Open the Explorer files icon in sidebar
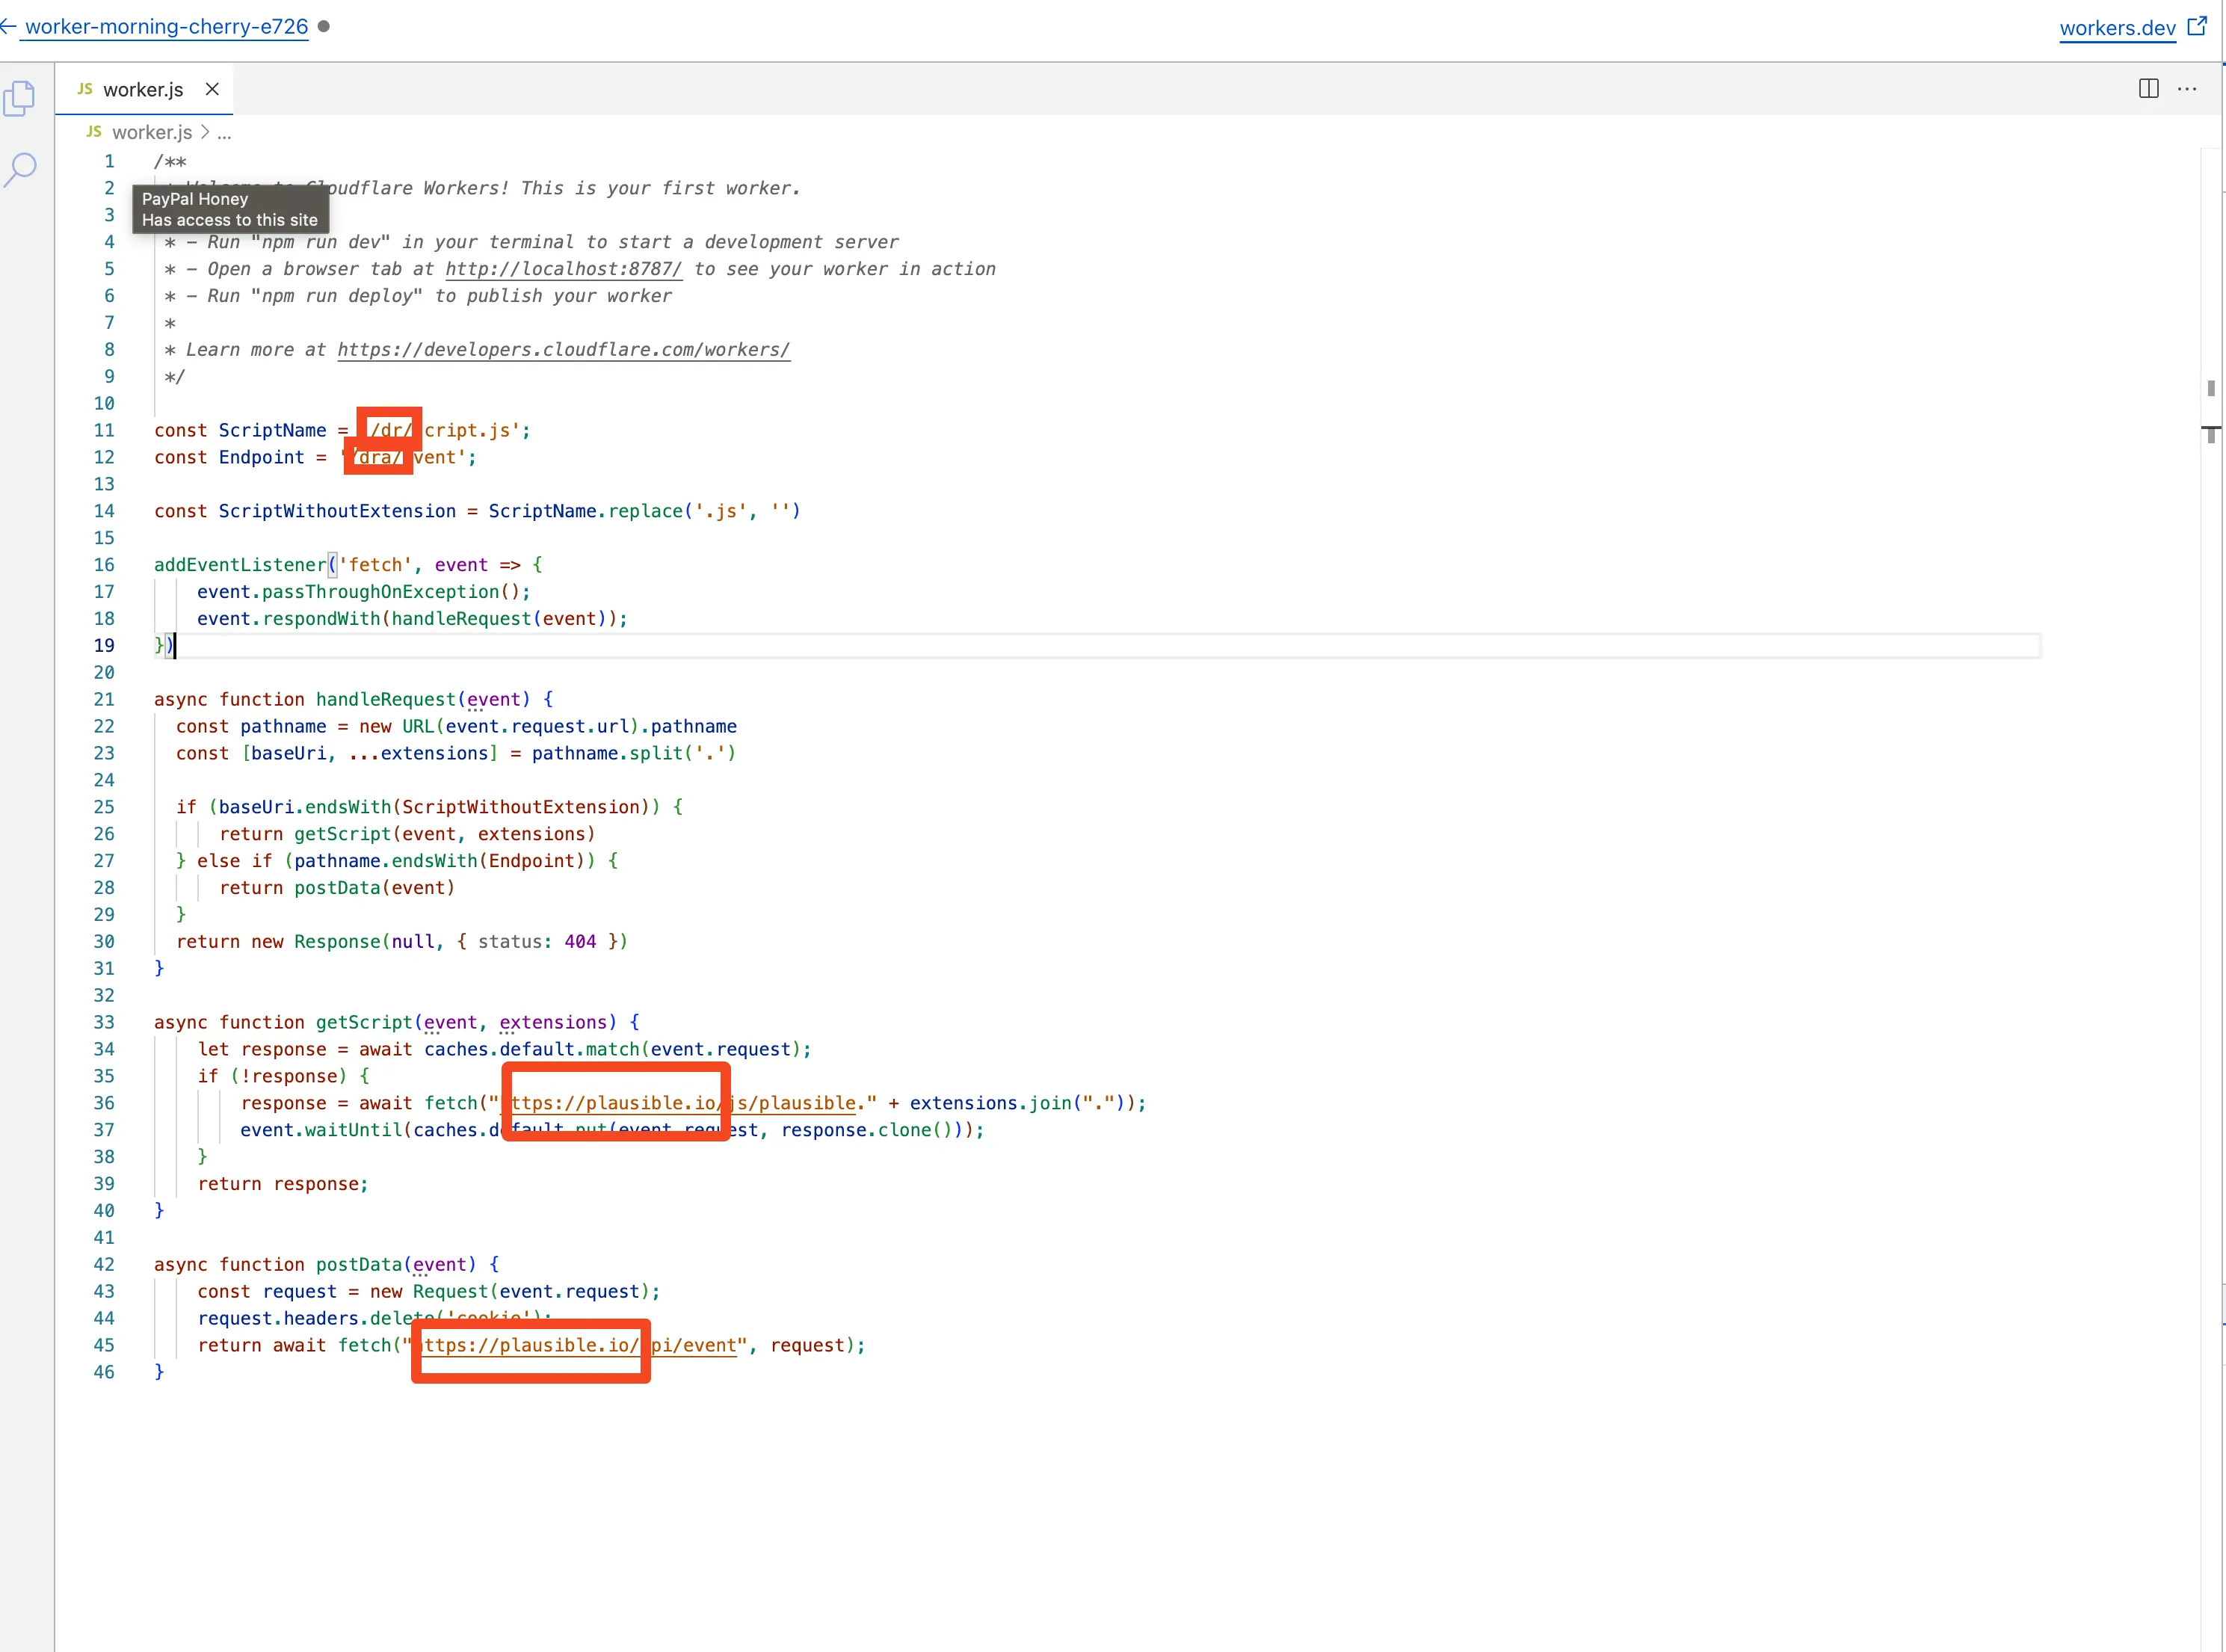Image resolution: width=2226 pixels, height=1652 pixels. point(19,98)
